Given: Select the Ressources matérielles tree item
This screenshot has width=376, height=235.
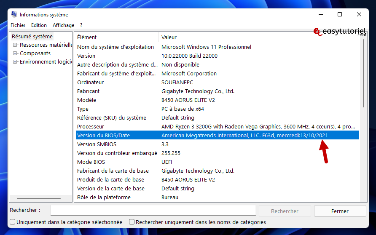Looking at the screenshot, I should (x=46, y=45).
